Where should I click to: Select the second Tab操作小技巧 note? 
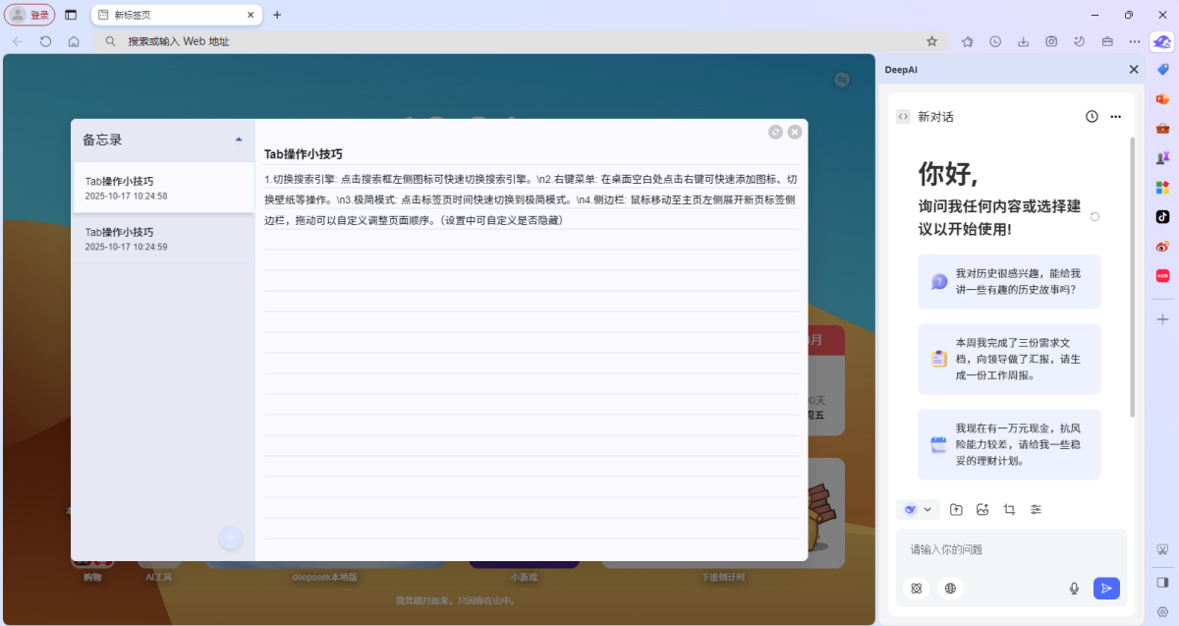(162, 239)
